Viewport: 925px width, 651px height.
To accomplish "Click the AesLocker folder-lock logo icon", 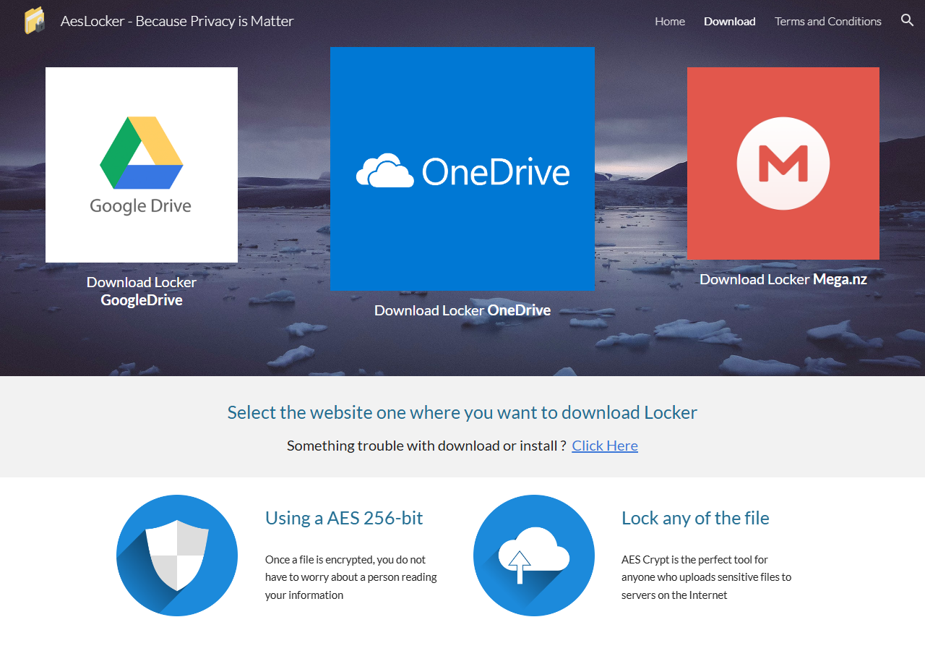I will click(x=35, y=21).
